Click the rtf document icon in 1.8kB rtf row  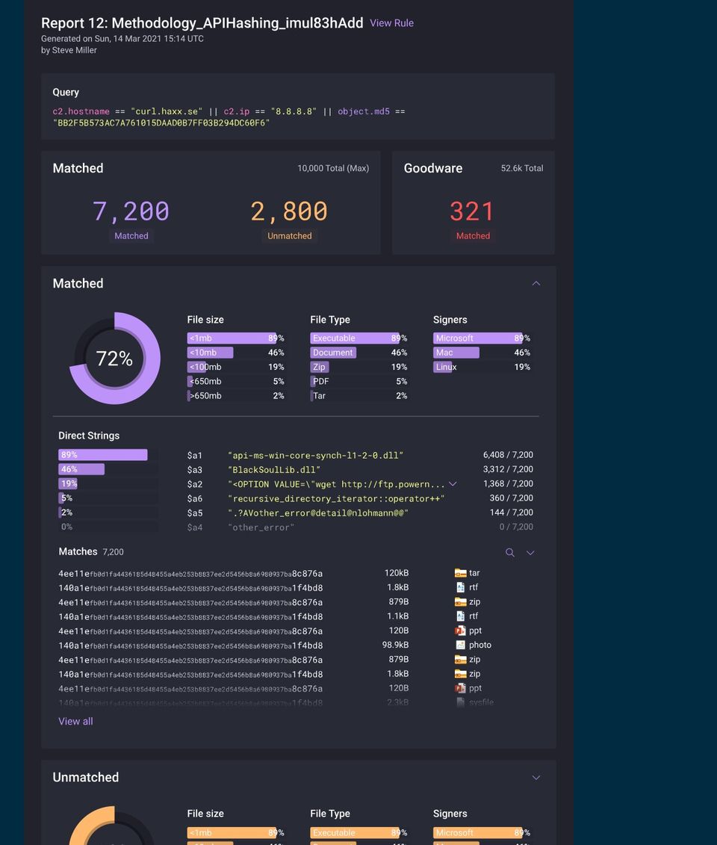[x=460, y=587]
